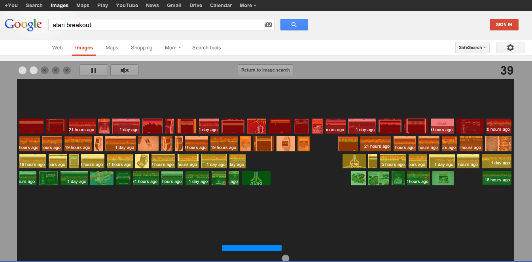Pause the Breakout game
Screen dimensions: 532x262
94,70
